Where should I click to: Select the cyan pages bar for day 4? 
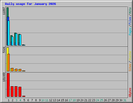(x=20, y=40)
